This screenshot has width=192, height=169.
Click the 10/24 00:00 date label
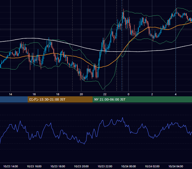(128, 166)
